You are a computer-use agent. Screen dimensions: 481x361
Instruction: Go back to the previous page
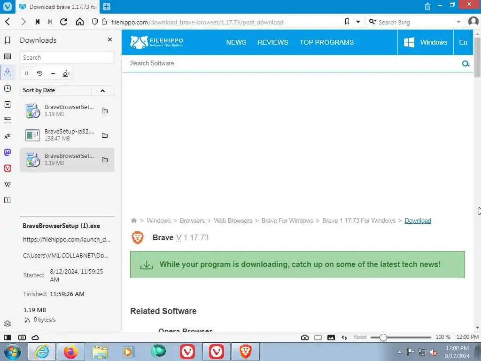tap(8, 22)
